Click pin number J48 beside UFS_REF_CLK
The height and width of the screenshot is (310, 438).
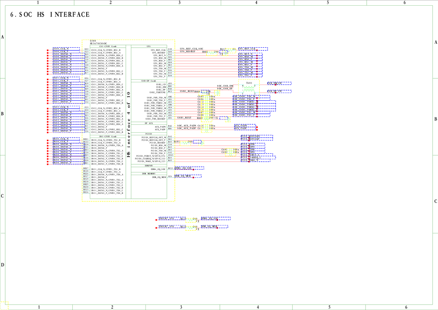tap(170, 49)
